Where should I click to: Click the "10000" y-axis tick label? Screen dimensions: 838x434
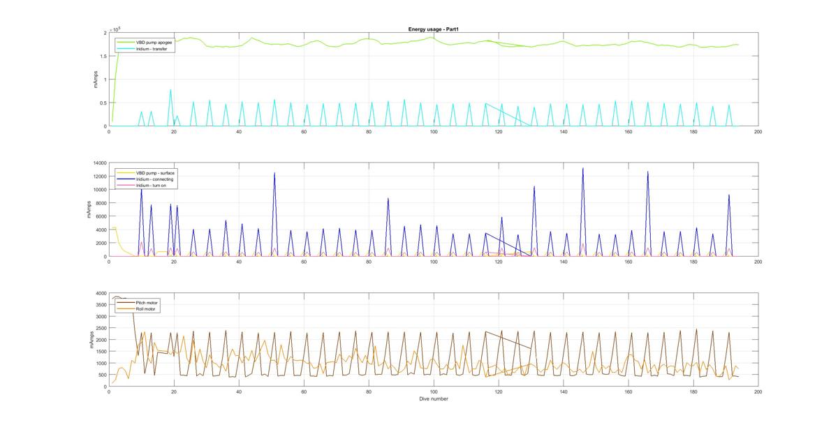[x=98, y=189]
